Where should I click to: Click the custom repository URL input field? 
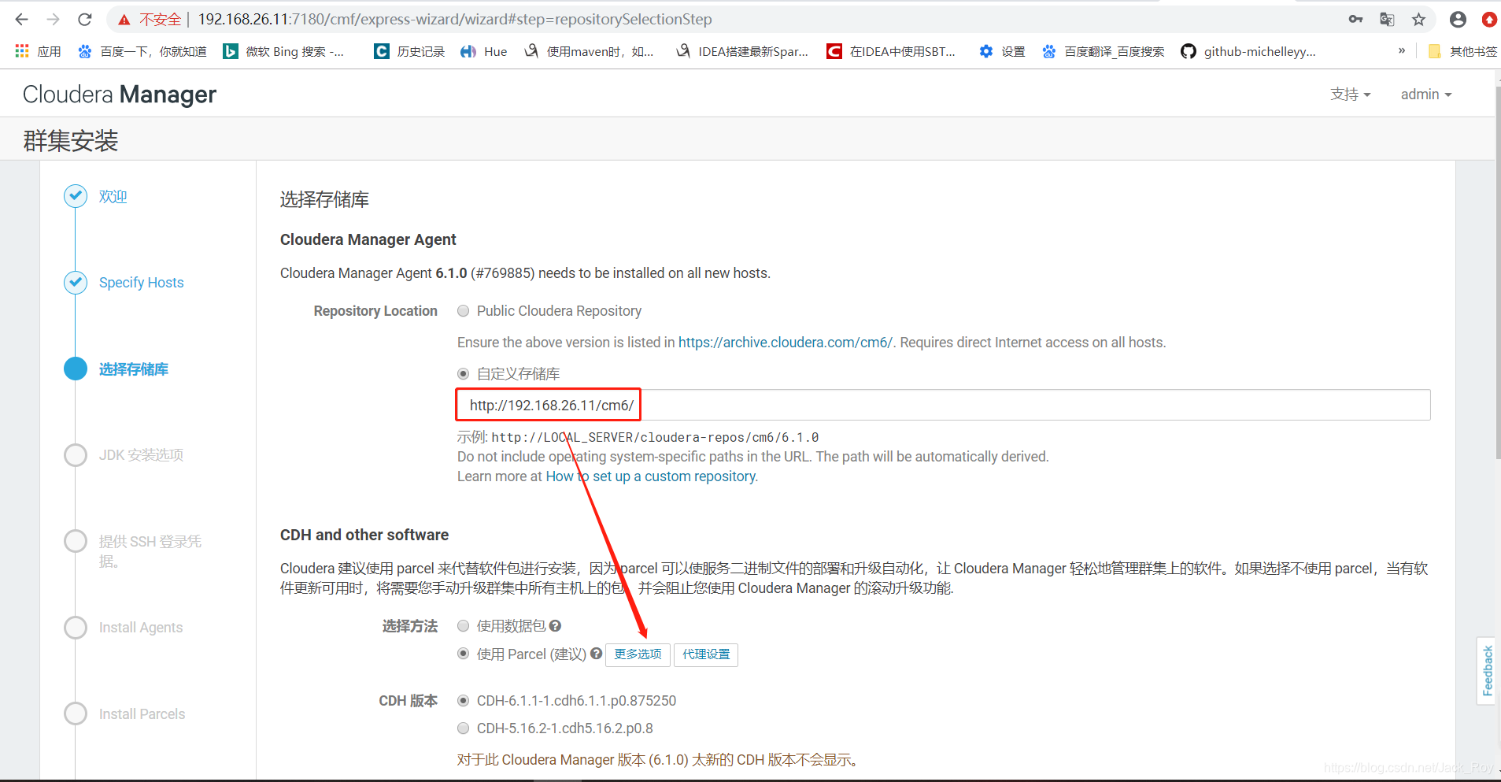tap(787, 405)
